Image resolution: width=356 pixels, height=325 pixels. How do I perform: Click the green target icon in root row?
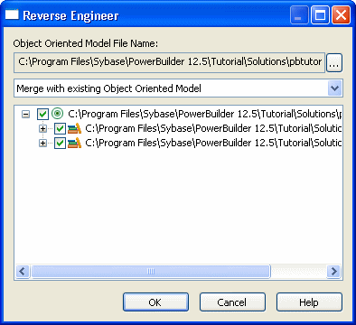tap(57, 114)
